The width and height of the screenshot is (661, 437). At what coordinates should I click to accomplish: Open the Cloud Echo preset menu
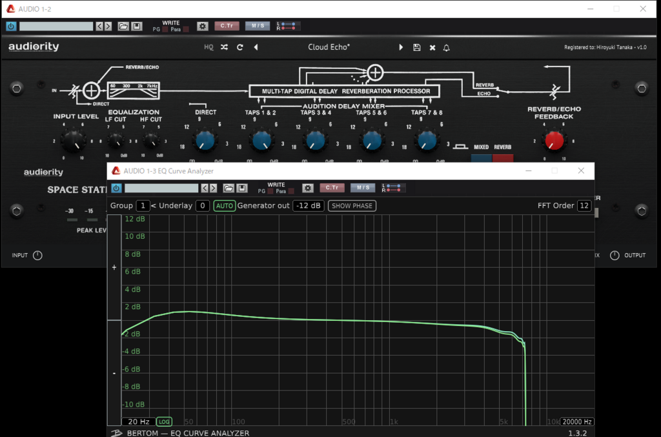[x=329, y=47]
